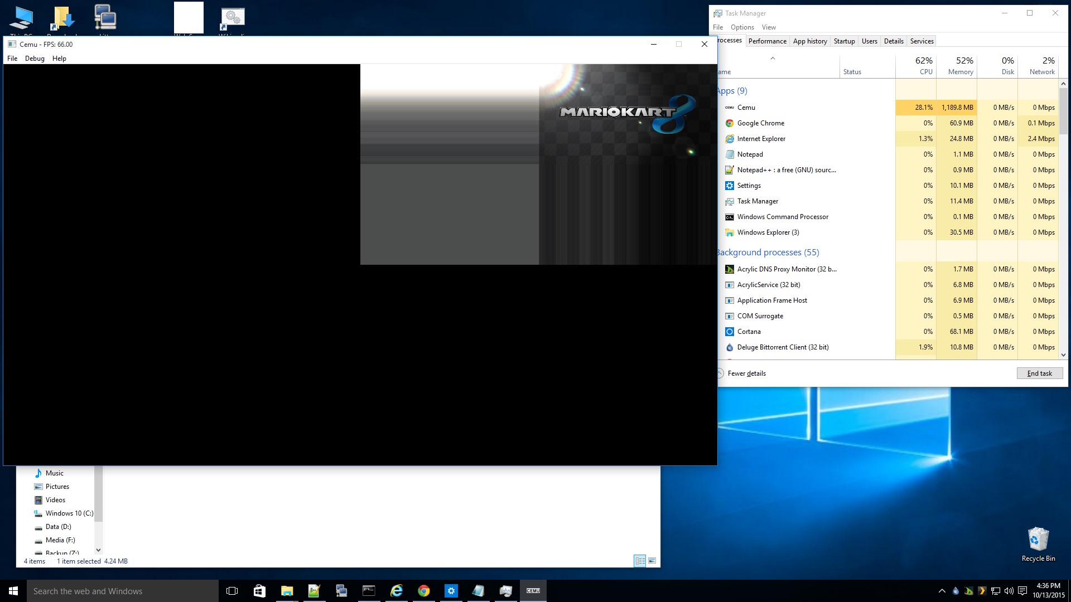Switch to the App history tab

point(810,41)
